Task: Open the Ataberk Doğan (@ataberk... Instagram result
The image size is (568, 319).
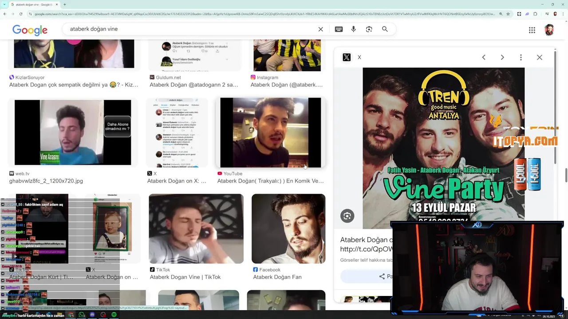Action: (287, 85)
